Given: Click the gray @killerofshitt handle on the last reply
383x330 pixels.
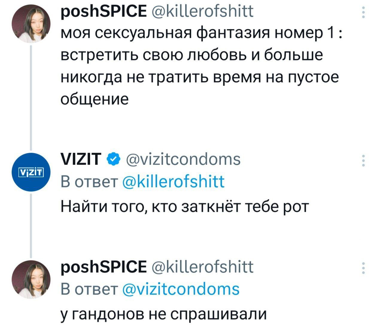Looking at the screenshot, I should [202, 267].
